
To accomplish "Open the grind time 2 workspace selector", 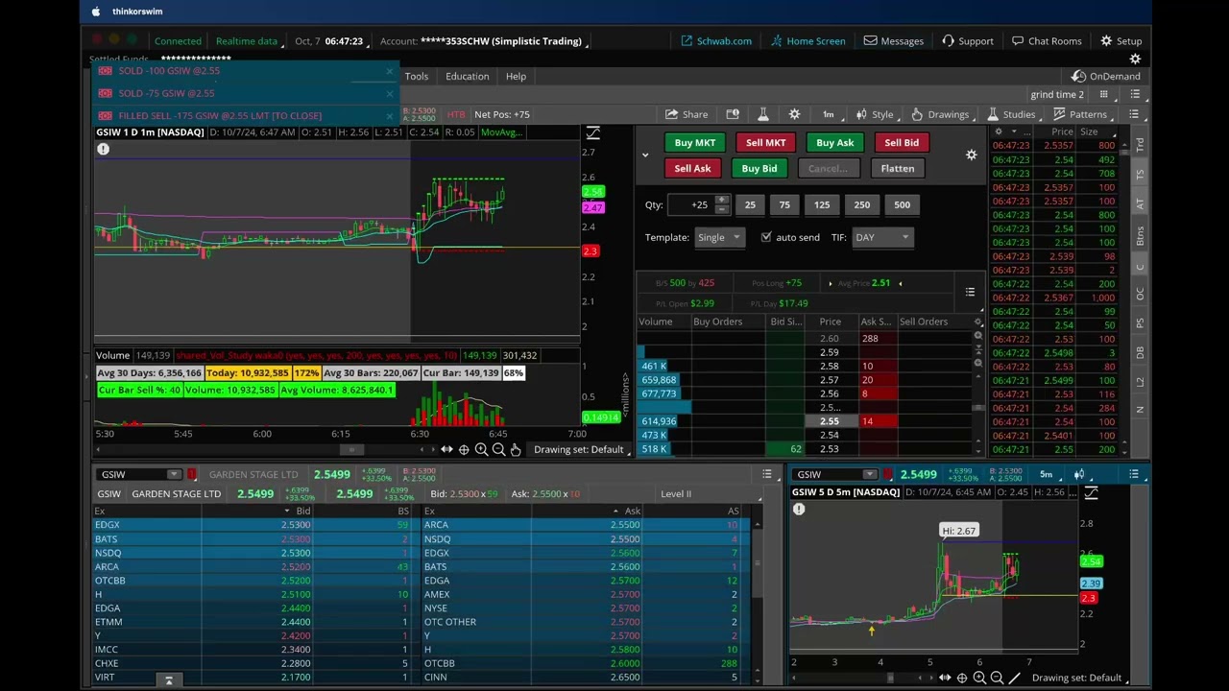I will [x=1057, y=94].
